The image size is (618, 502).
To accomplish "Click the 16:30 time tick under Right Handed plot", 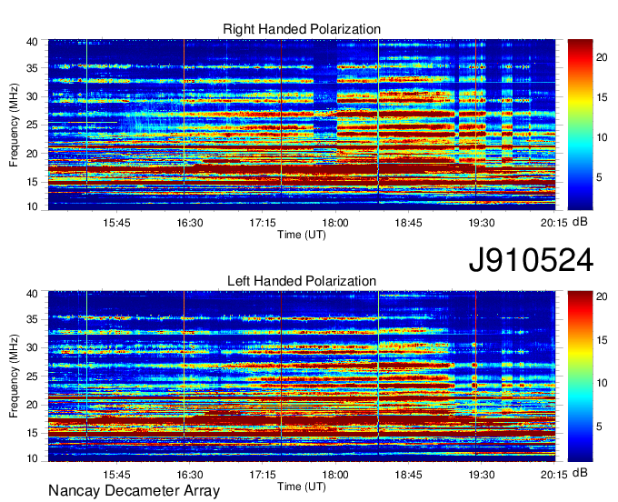I will point(190,223).
